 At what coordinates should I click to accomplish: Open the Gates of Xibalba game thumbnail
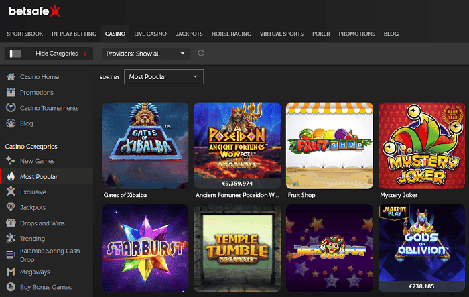tap(145, 145)
